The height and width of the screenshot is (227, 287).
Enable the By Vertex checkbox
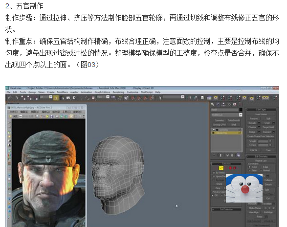(214, 173)
